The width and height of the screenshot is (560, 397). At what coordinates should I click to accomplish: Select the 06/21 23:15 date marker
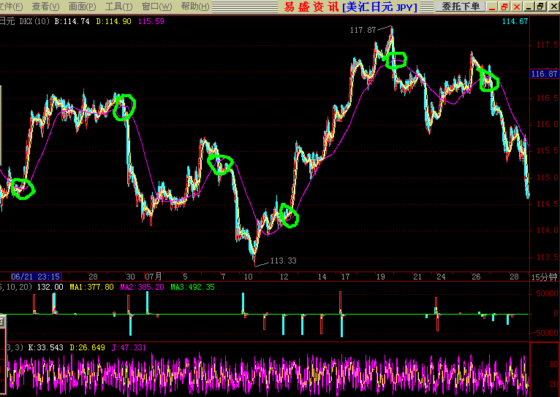35,277
